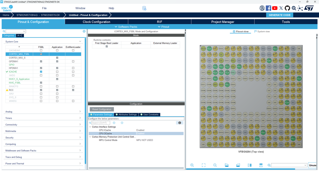Toggle the pin list layout icon
The width and height of the screenshot is (319, 171).
tap(261, 165)
